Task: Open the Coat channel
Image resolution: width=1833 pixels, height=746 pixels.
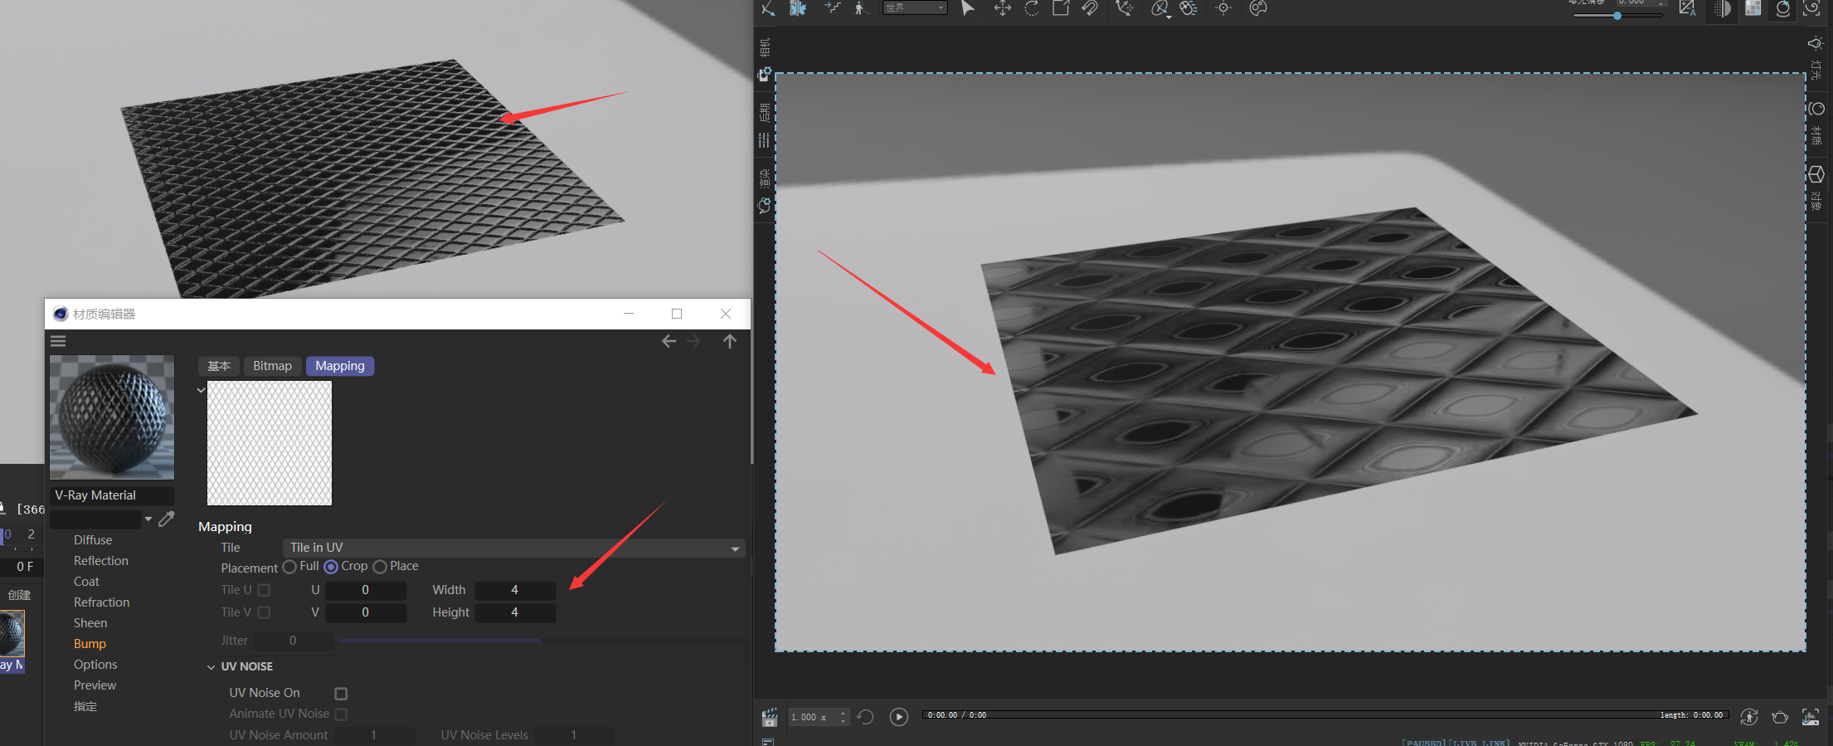Action: point(86,582)
